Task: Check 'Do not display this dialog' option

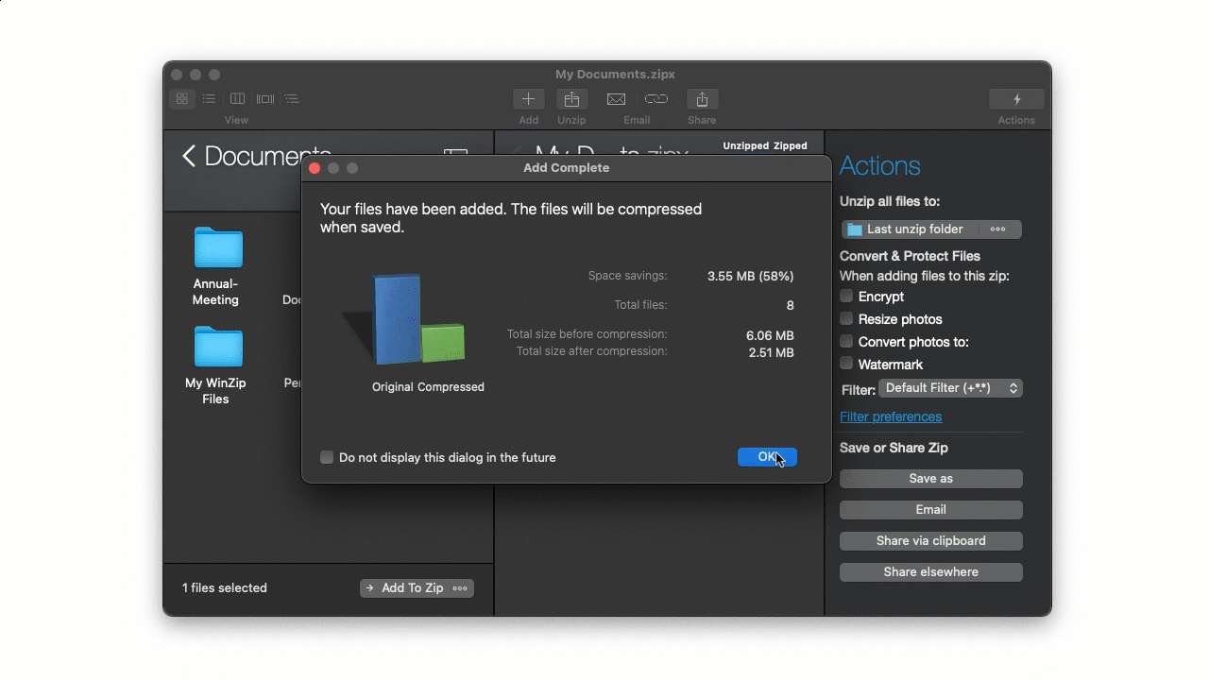Action: (327, 457)
